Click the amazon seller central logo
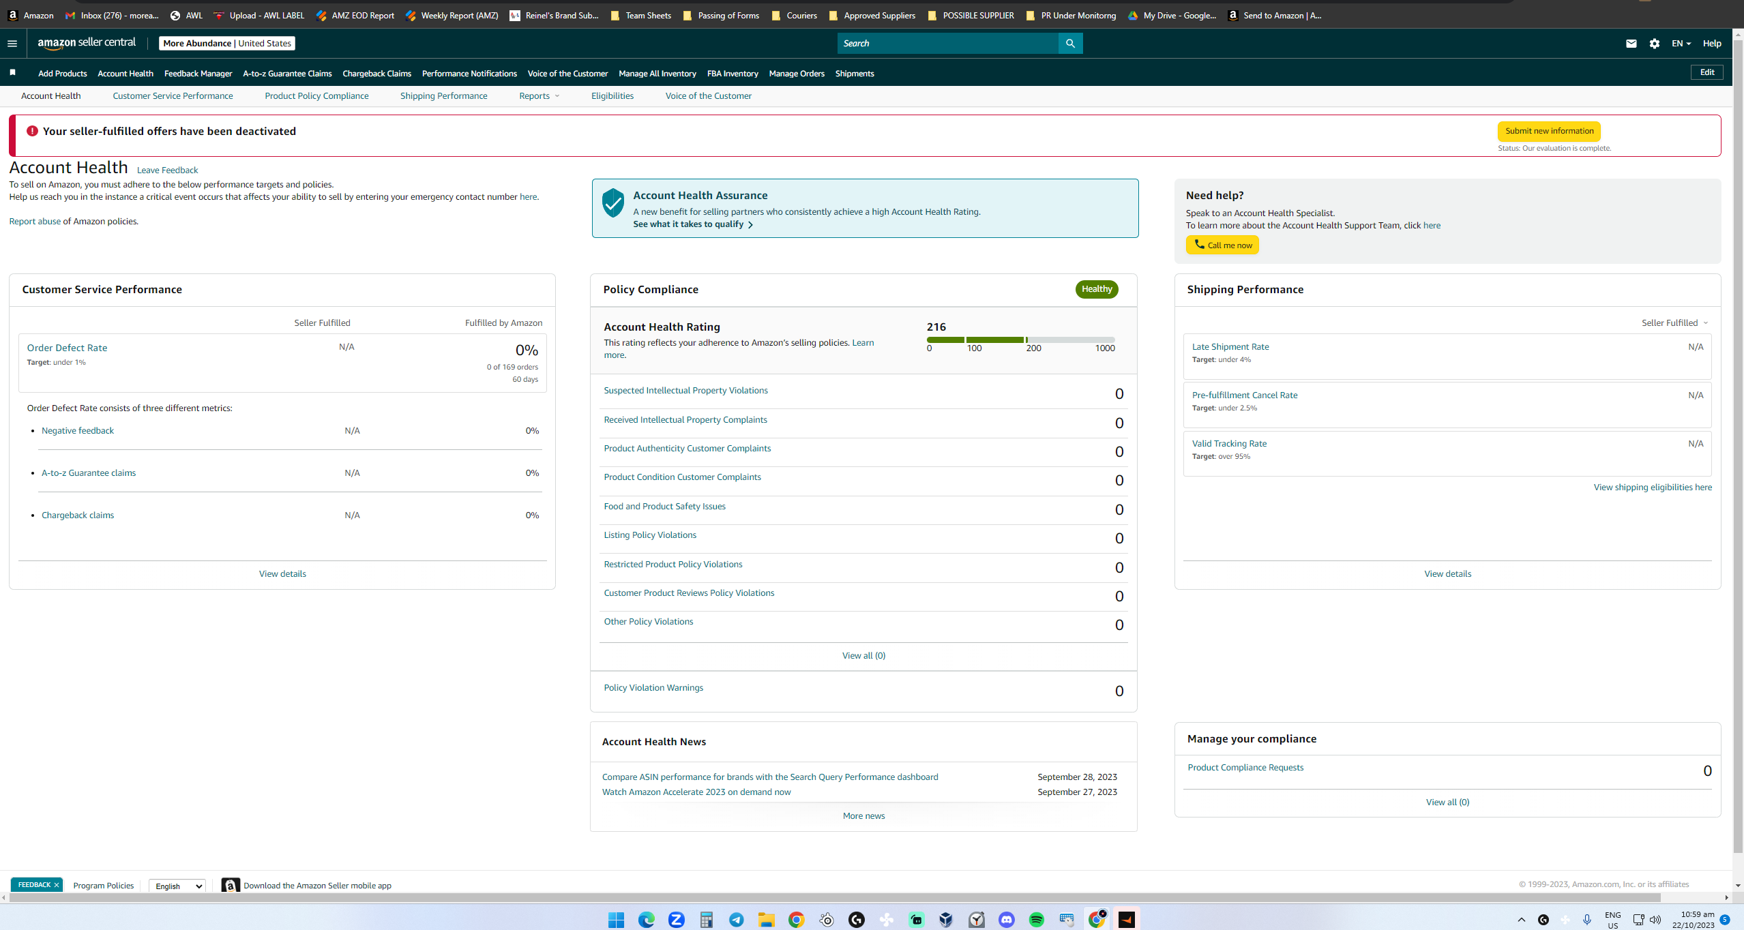Image resolution: width=1744 pixels, height=930 pixels. 87,43
